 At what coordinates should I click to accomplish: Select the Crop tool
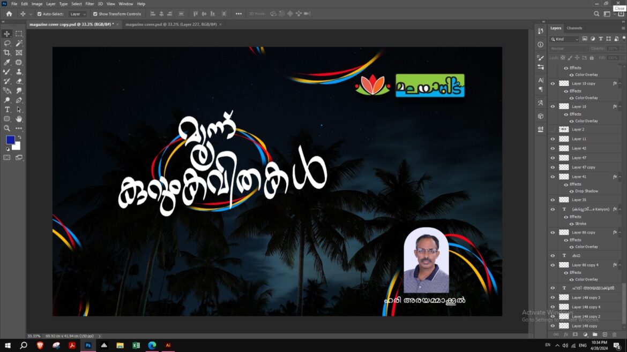7,52
